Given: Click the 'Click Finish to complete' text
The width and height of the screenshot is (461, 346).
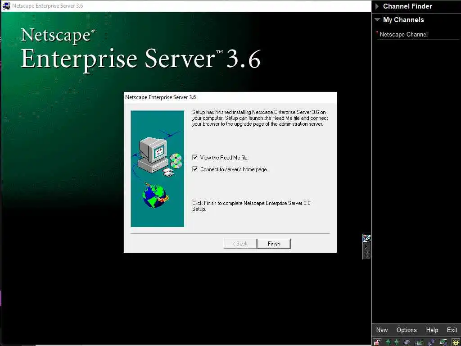Looking at the screenshot, I should click(x=251, y=206).
